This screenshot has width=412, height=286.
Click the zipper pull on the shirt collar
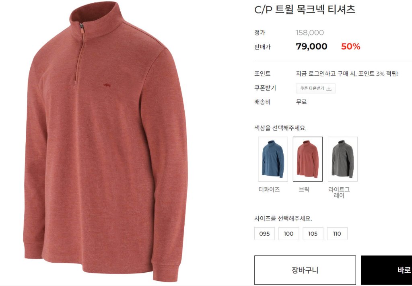coord(82,29)
